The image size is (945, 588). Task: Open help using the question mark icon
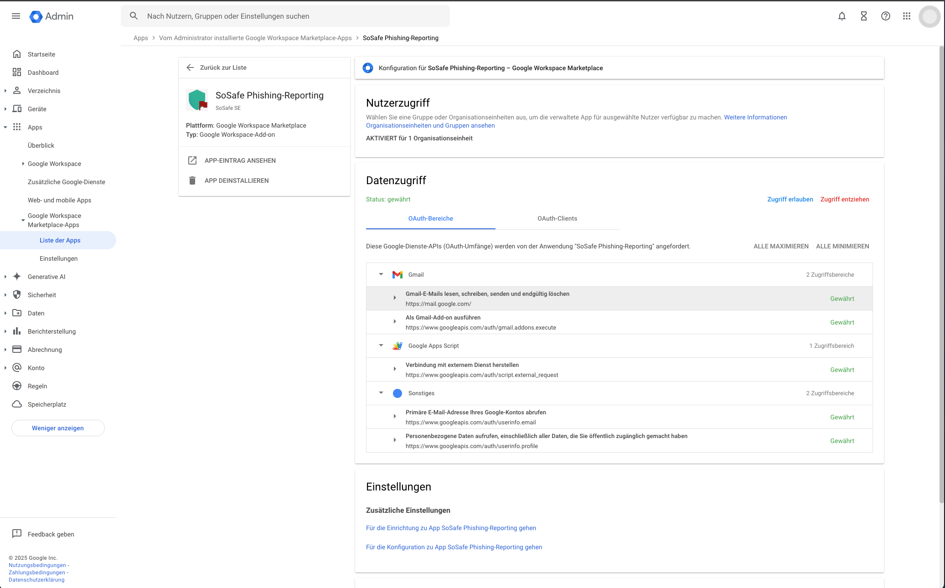(885, 16)
